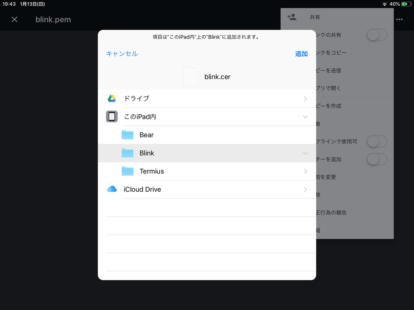Image resolution: width=414 pixels, height=310 pixels.
Task: Toggle the link sharing switch
Action: [x=377, y=35]
